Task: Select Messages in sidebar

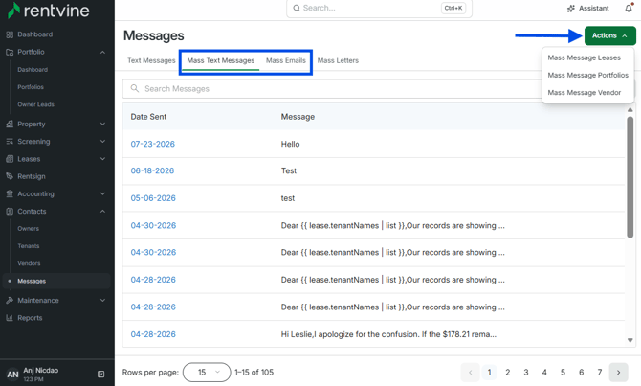Action: (x=56, y=282)
